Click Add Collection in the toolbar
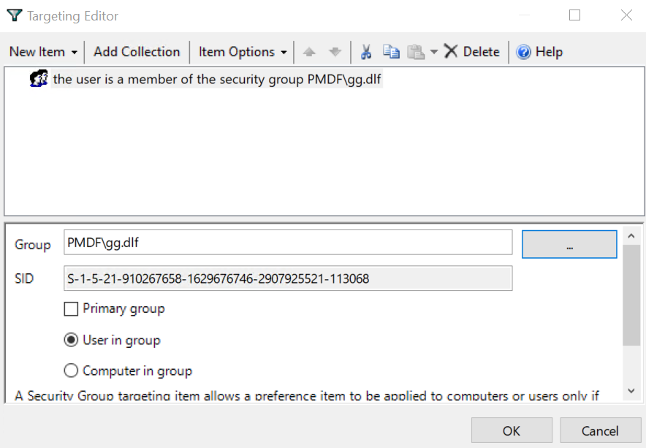The width and height of the screenshot is (646, 448). click(x=137, y=52)
